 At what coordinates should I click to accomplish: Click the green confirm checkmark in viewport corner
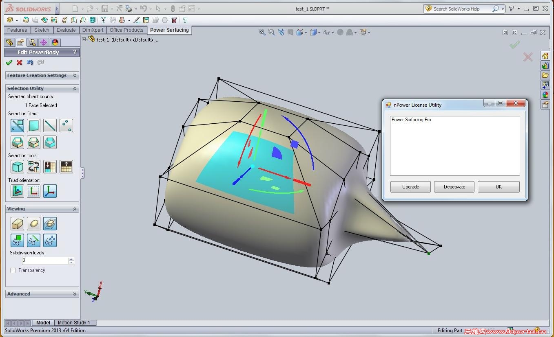(515, 45)
